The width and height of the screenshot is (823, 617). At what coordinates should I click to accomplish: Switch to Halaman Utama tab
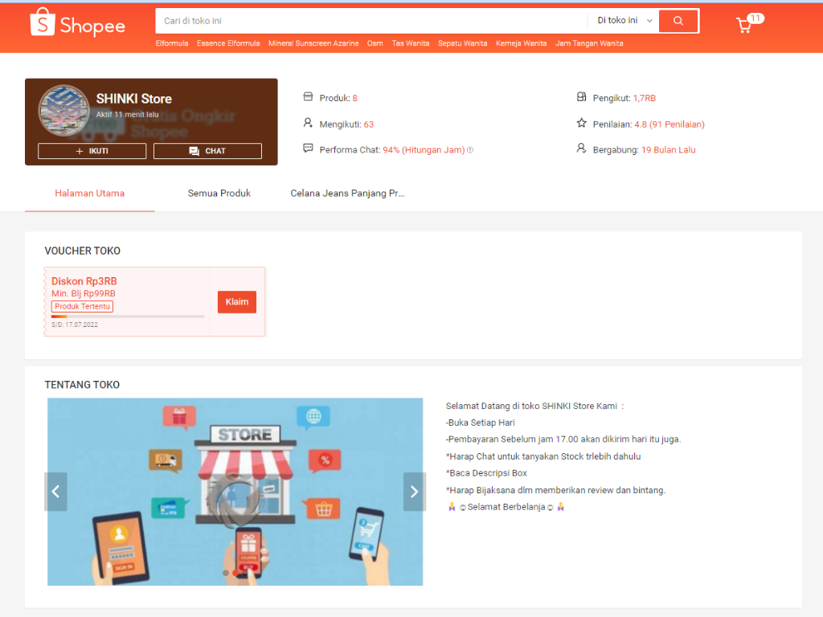pyautogui.click(x=90, y=193)
